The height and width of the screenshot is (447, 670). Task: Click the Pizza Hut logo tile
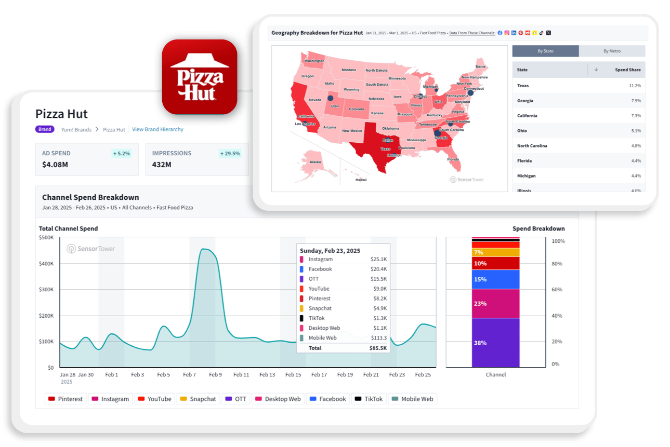[200, 77]
